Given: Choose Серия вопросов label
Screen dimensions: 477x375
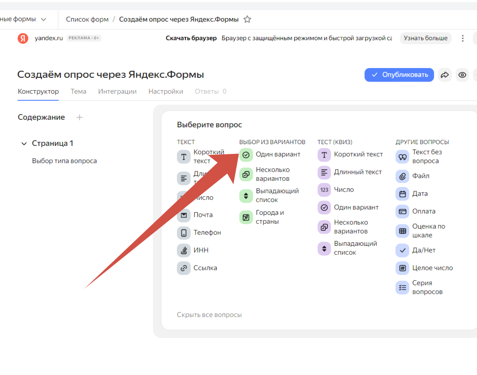Looking at the screenshot, I should point(427,287).
